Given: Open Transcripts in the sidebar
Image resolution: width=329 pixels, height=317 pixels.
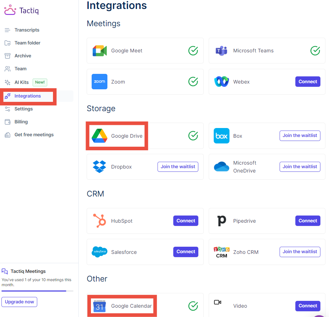Looking at the screenshot, I should (x=27, y=30).
